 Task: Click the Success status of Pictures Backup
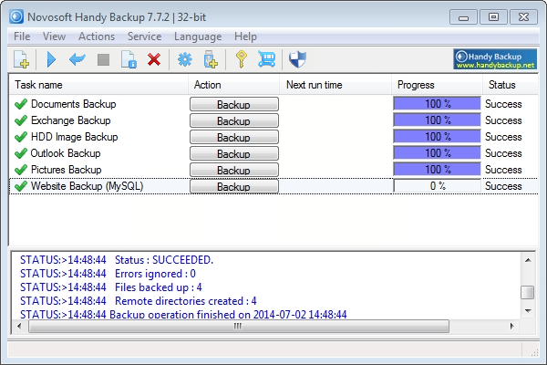(503, 170)
